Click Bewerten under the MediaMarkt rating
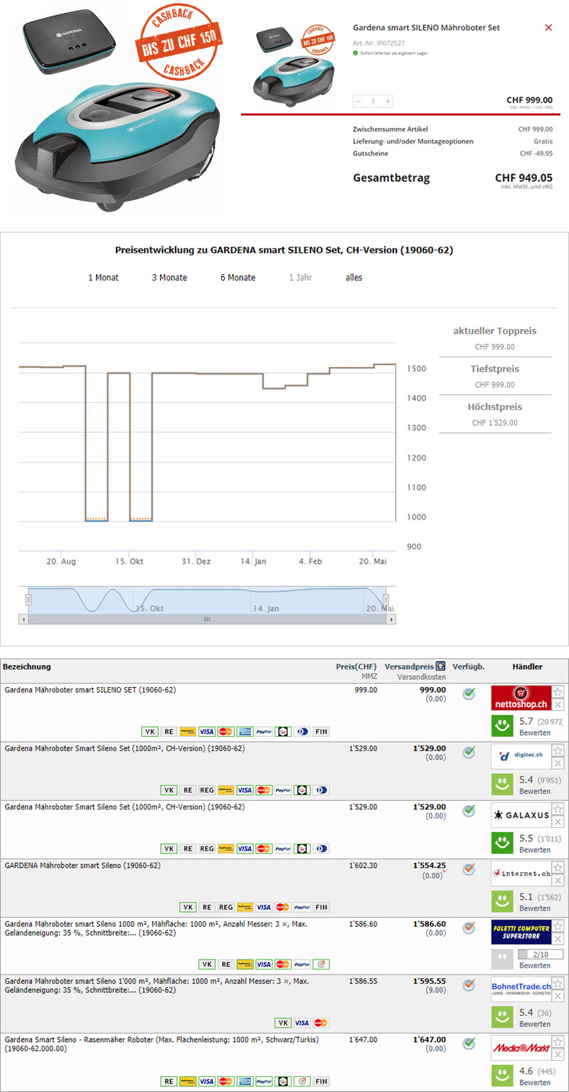 click(x=534, y=1083)
